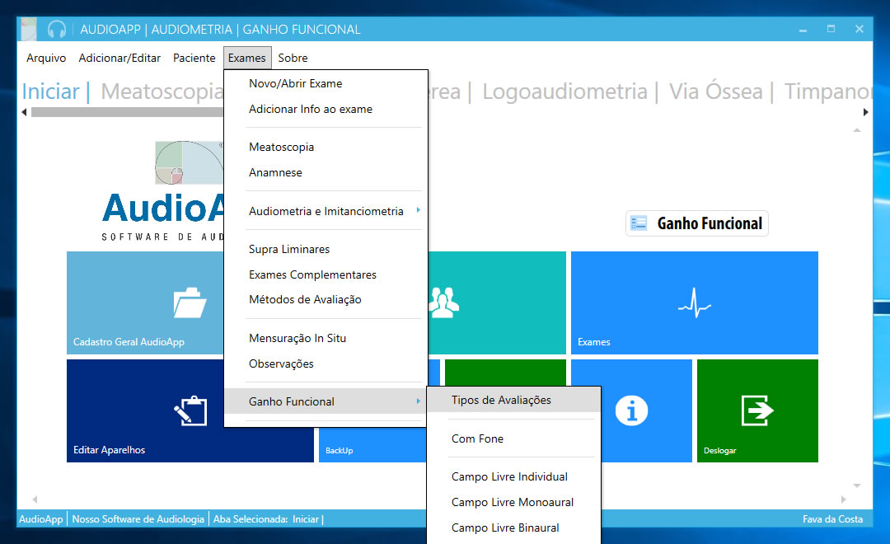Viewport: 890px width, 544px height.
Task: Click the Ganho Funcional list icon
Action: (x=639, y=223)
